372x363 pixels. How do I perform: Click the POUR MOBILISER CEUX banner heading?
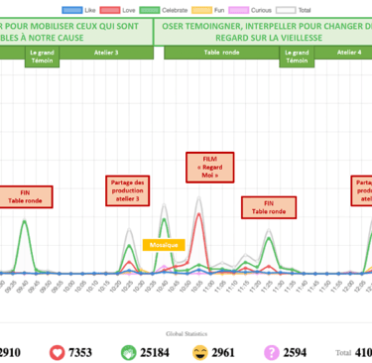pyautogui.click(x=69, y=32)
